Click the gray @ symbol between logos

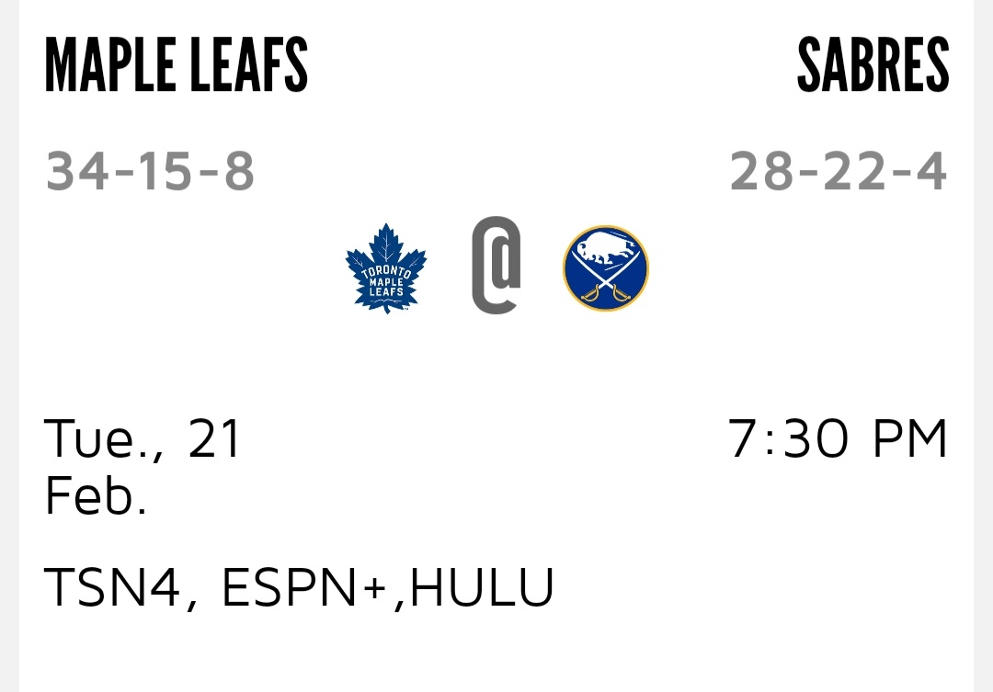[x=496, y=265]
